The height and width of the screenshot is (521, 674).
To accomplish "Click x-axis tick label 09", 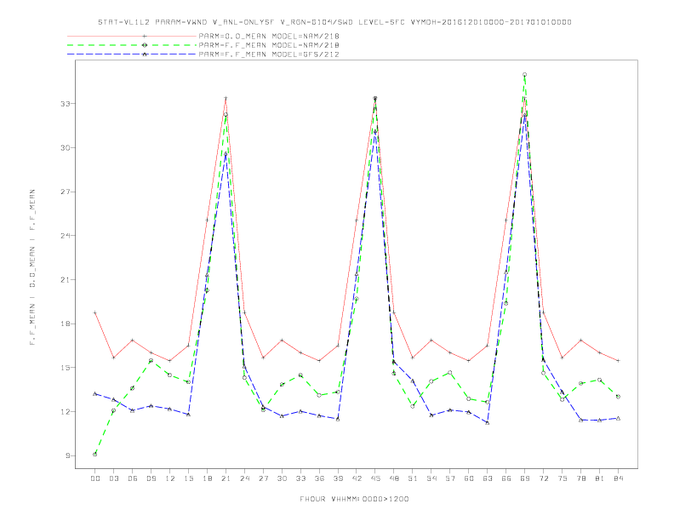I will [151, 478].
